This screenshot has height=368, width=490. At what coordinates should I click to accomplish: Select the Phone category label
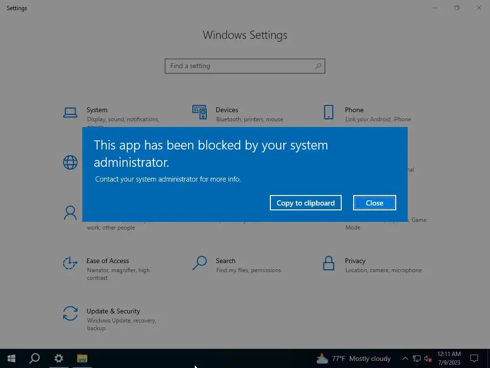click(x=354, y=110)
